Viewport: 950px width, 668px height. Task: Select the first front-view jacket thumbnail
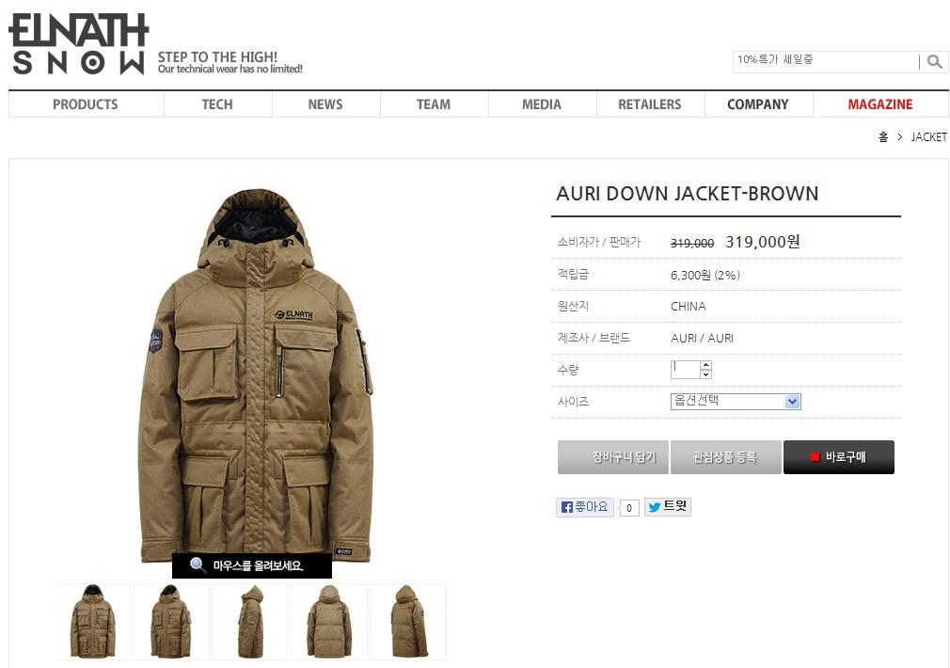pos(93,622)
